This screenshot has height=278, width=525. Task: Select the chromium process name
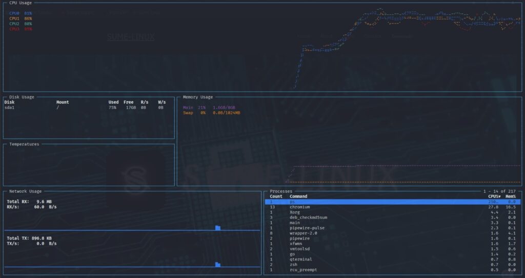pyautogui.click(x=299, y=207)
